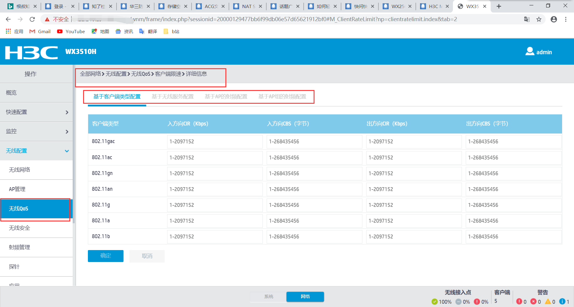Go to 客户端限速 in the breadcrumb
Viewport: 574px width, 307px height.
pos(168,74)
